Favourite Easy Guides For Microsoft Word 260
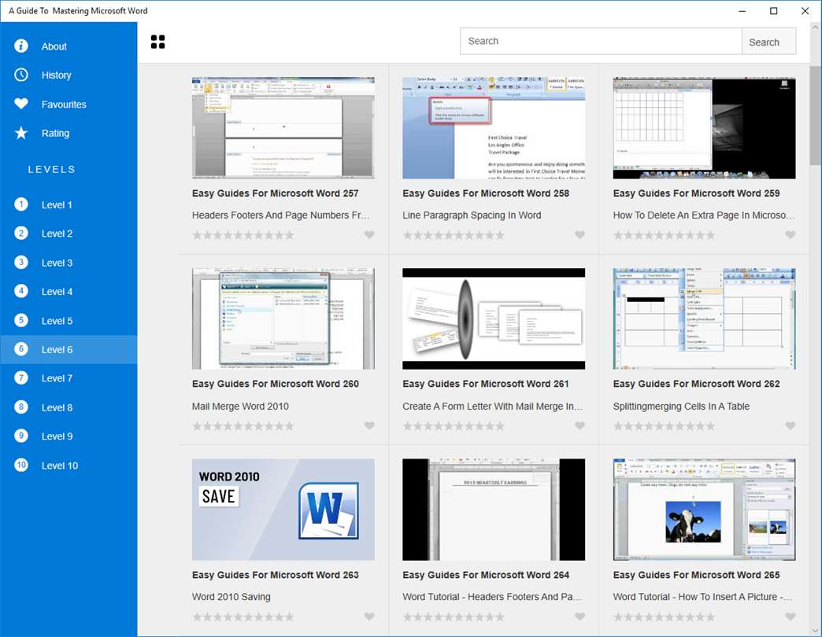Viewport: 822px width, 637px height. (x=369, y=425)
